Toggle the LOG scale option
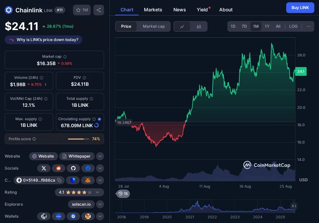319x223 pixels. pos(293,26)
